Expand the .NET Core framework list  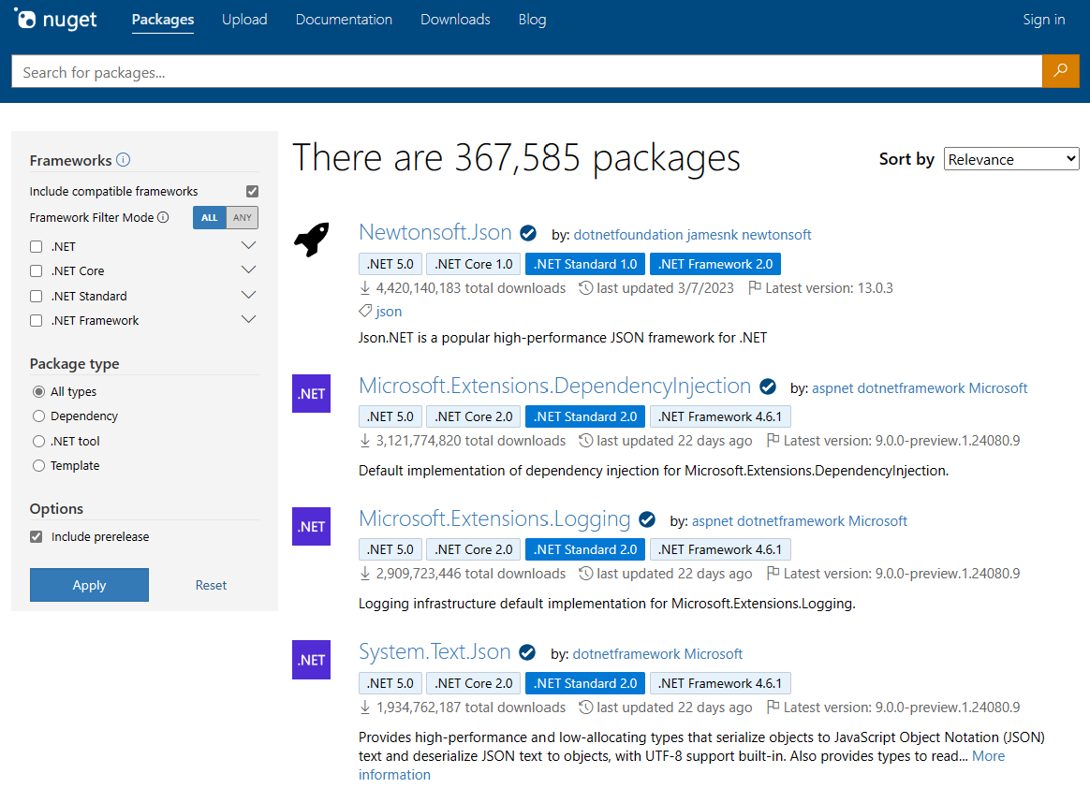pos(248,270)
